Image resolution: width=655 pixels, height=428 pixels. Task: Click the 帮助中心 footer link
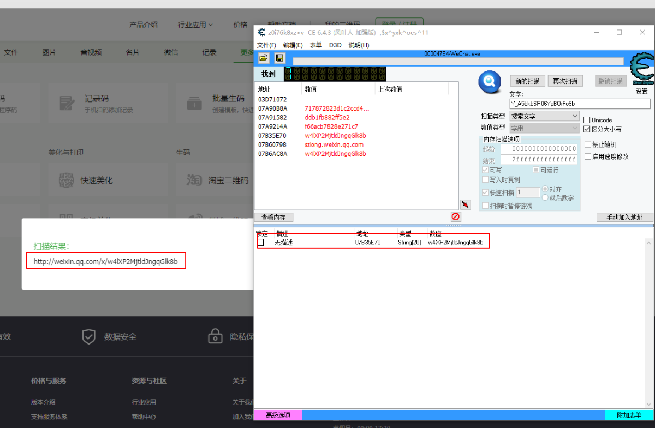[x=144, y=417]
